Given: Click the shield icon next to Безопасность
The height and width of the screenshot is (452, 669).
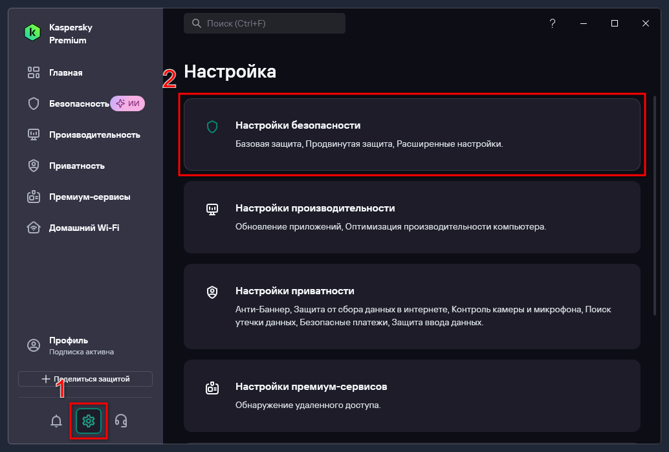Looking at the screenshot, I should 33,103.
